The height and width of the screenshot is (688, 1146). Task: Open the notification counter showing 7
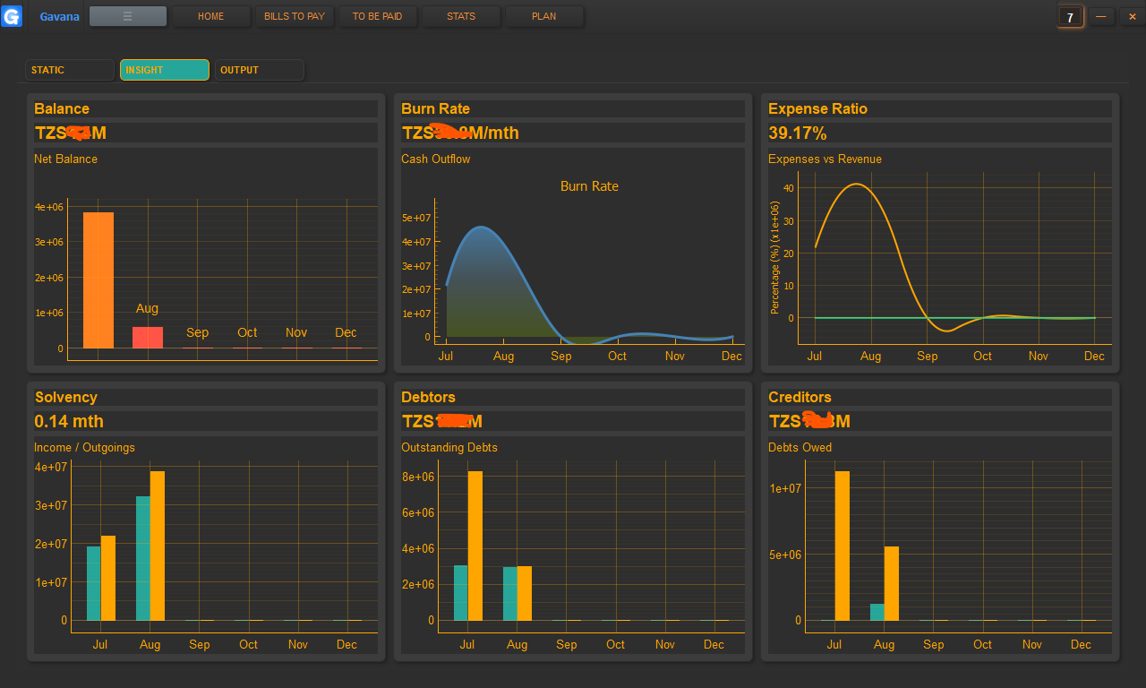pos(1070,17)
